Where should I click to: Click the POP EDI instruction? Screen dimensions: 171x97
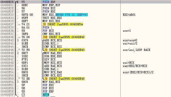point(48,85)
